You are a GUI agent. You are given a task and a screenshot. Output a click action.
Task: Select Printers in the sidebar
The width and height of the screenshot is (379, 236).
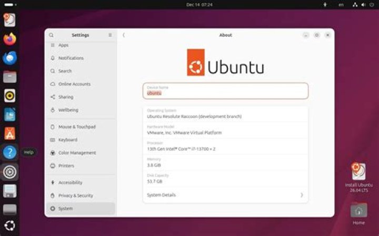pyautogui.click(x=81, y=166)
